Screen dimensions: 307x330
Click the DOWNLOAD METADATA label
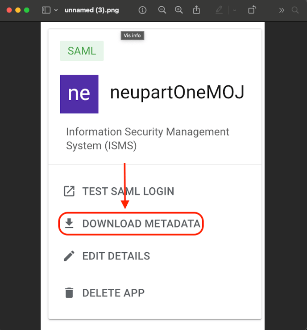pyautogui.click(x=141, y=224)
